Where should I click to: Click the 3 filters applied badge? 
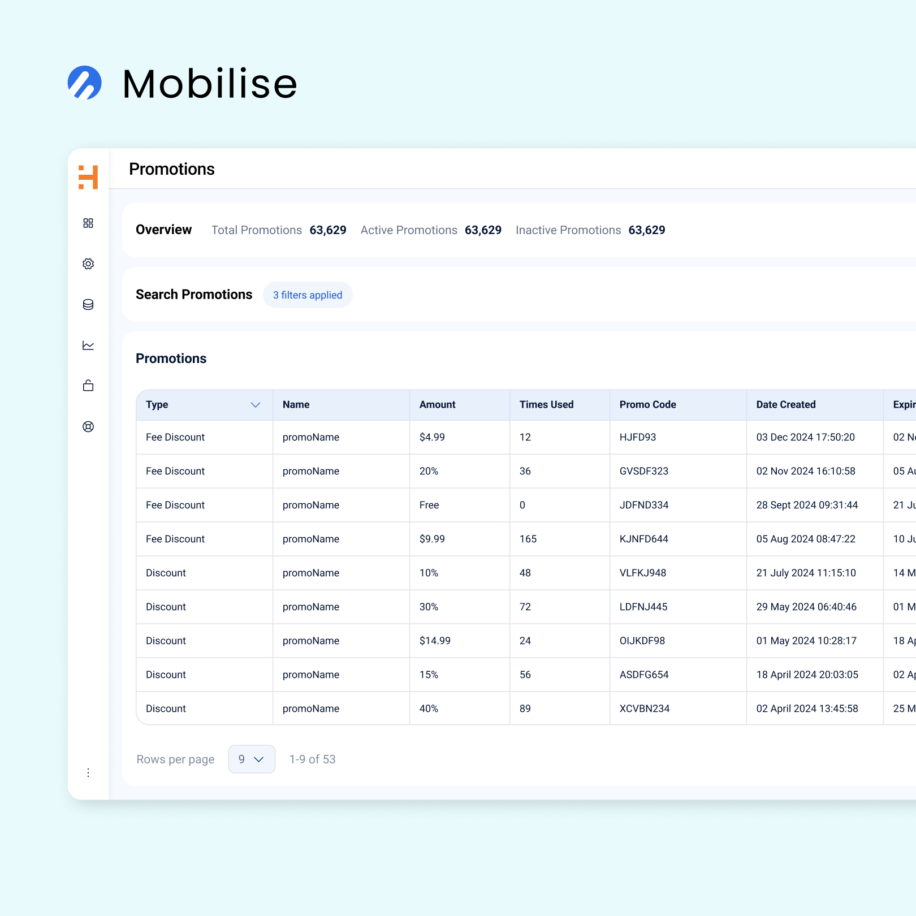[308, 295]
